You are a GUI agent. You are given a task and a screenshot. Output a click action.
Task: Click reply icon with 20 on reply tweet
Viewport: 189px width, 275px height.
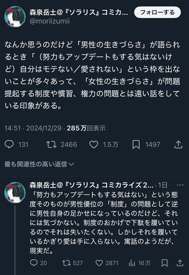click(x=34, y=263)
